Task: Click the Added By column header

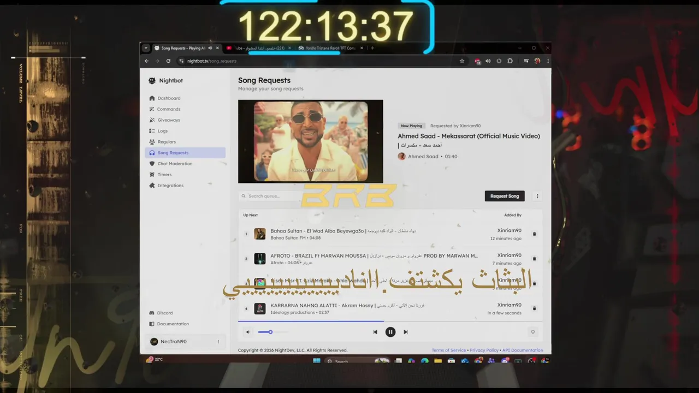Action: tap(513, 215)
